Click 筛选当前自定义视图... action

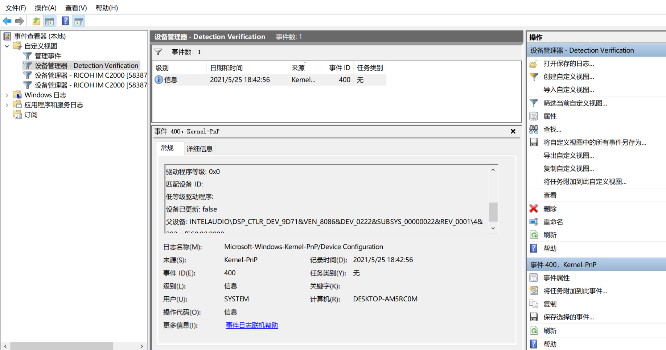(x=575, y=103)
